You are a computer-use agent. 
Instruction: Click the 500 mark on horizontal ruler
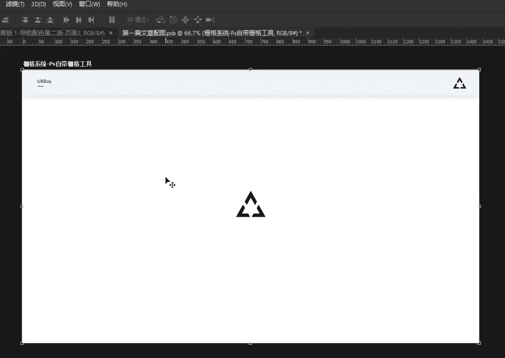click(x=185, y=41)
